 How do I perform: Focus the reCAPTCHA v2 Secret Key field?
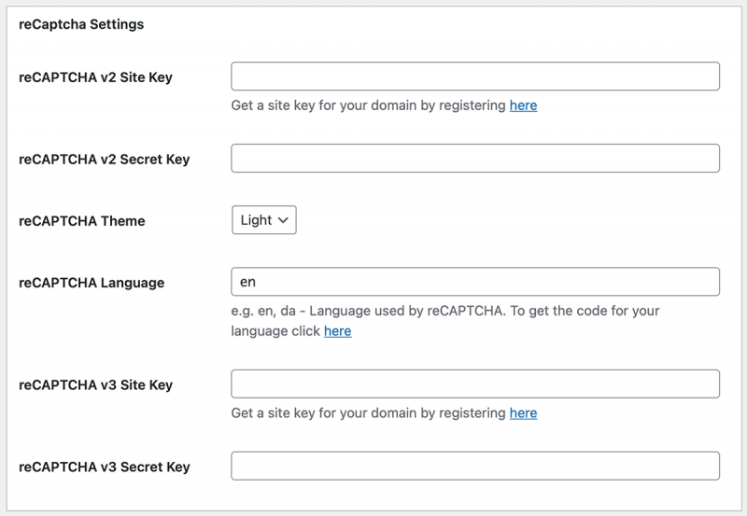pos(475,158)
